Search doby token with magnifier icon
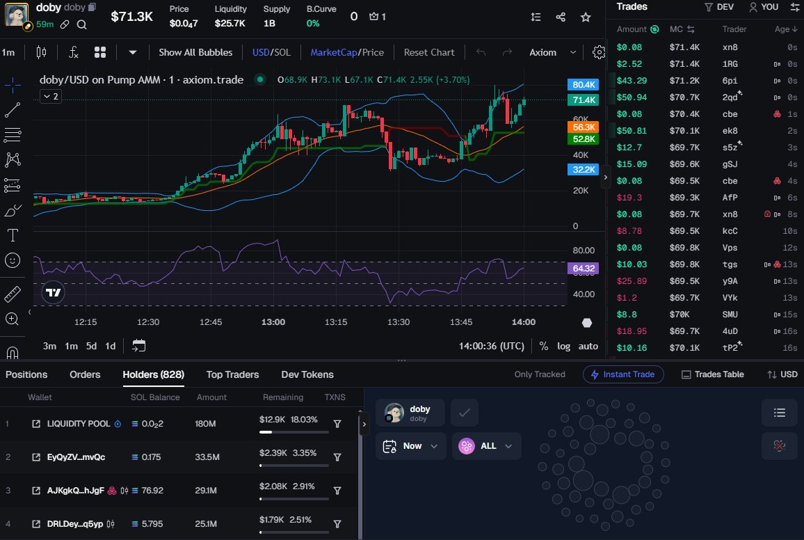This screenshot has height=540, width=804. point(81,24)
